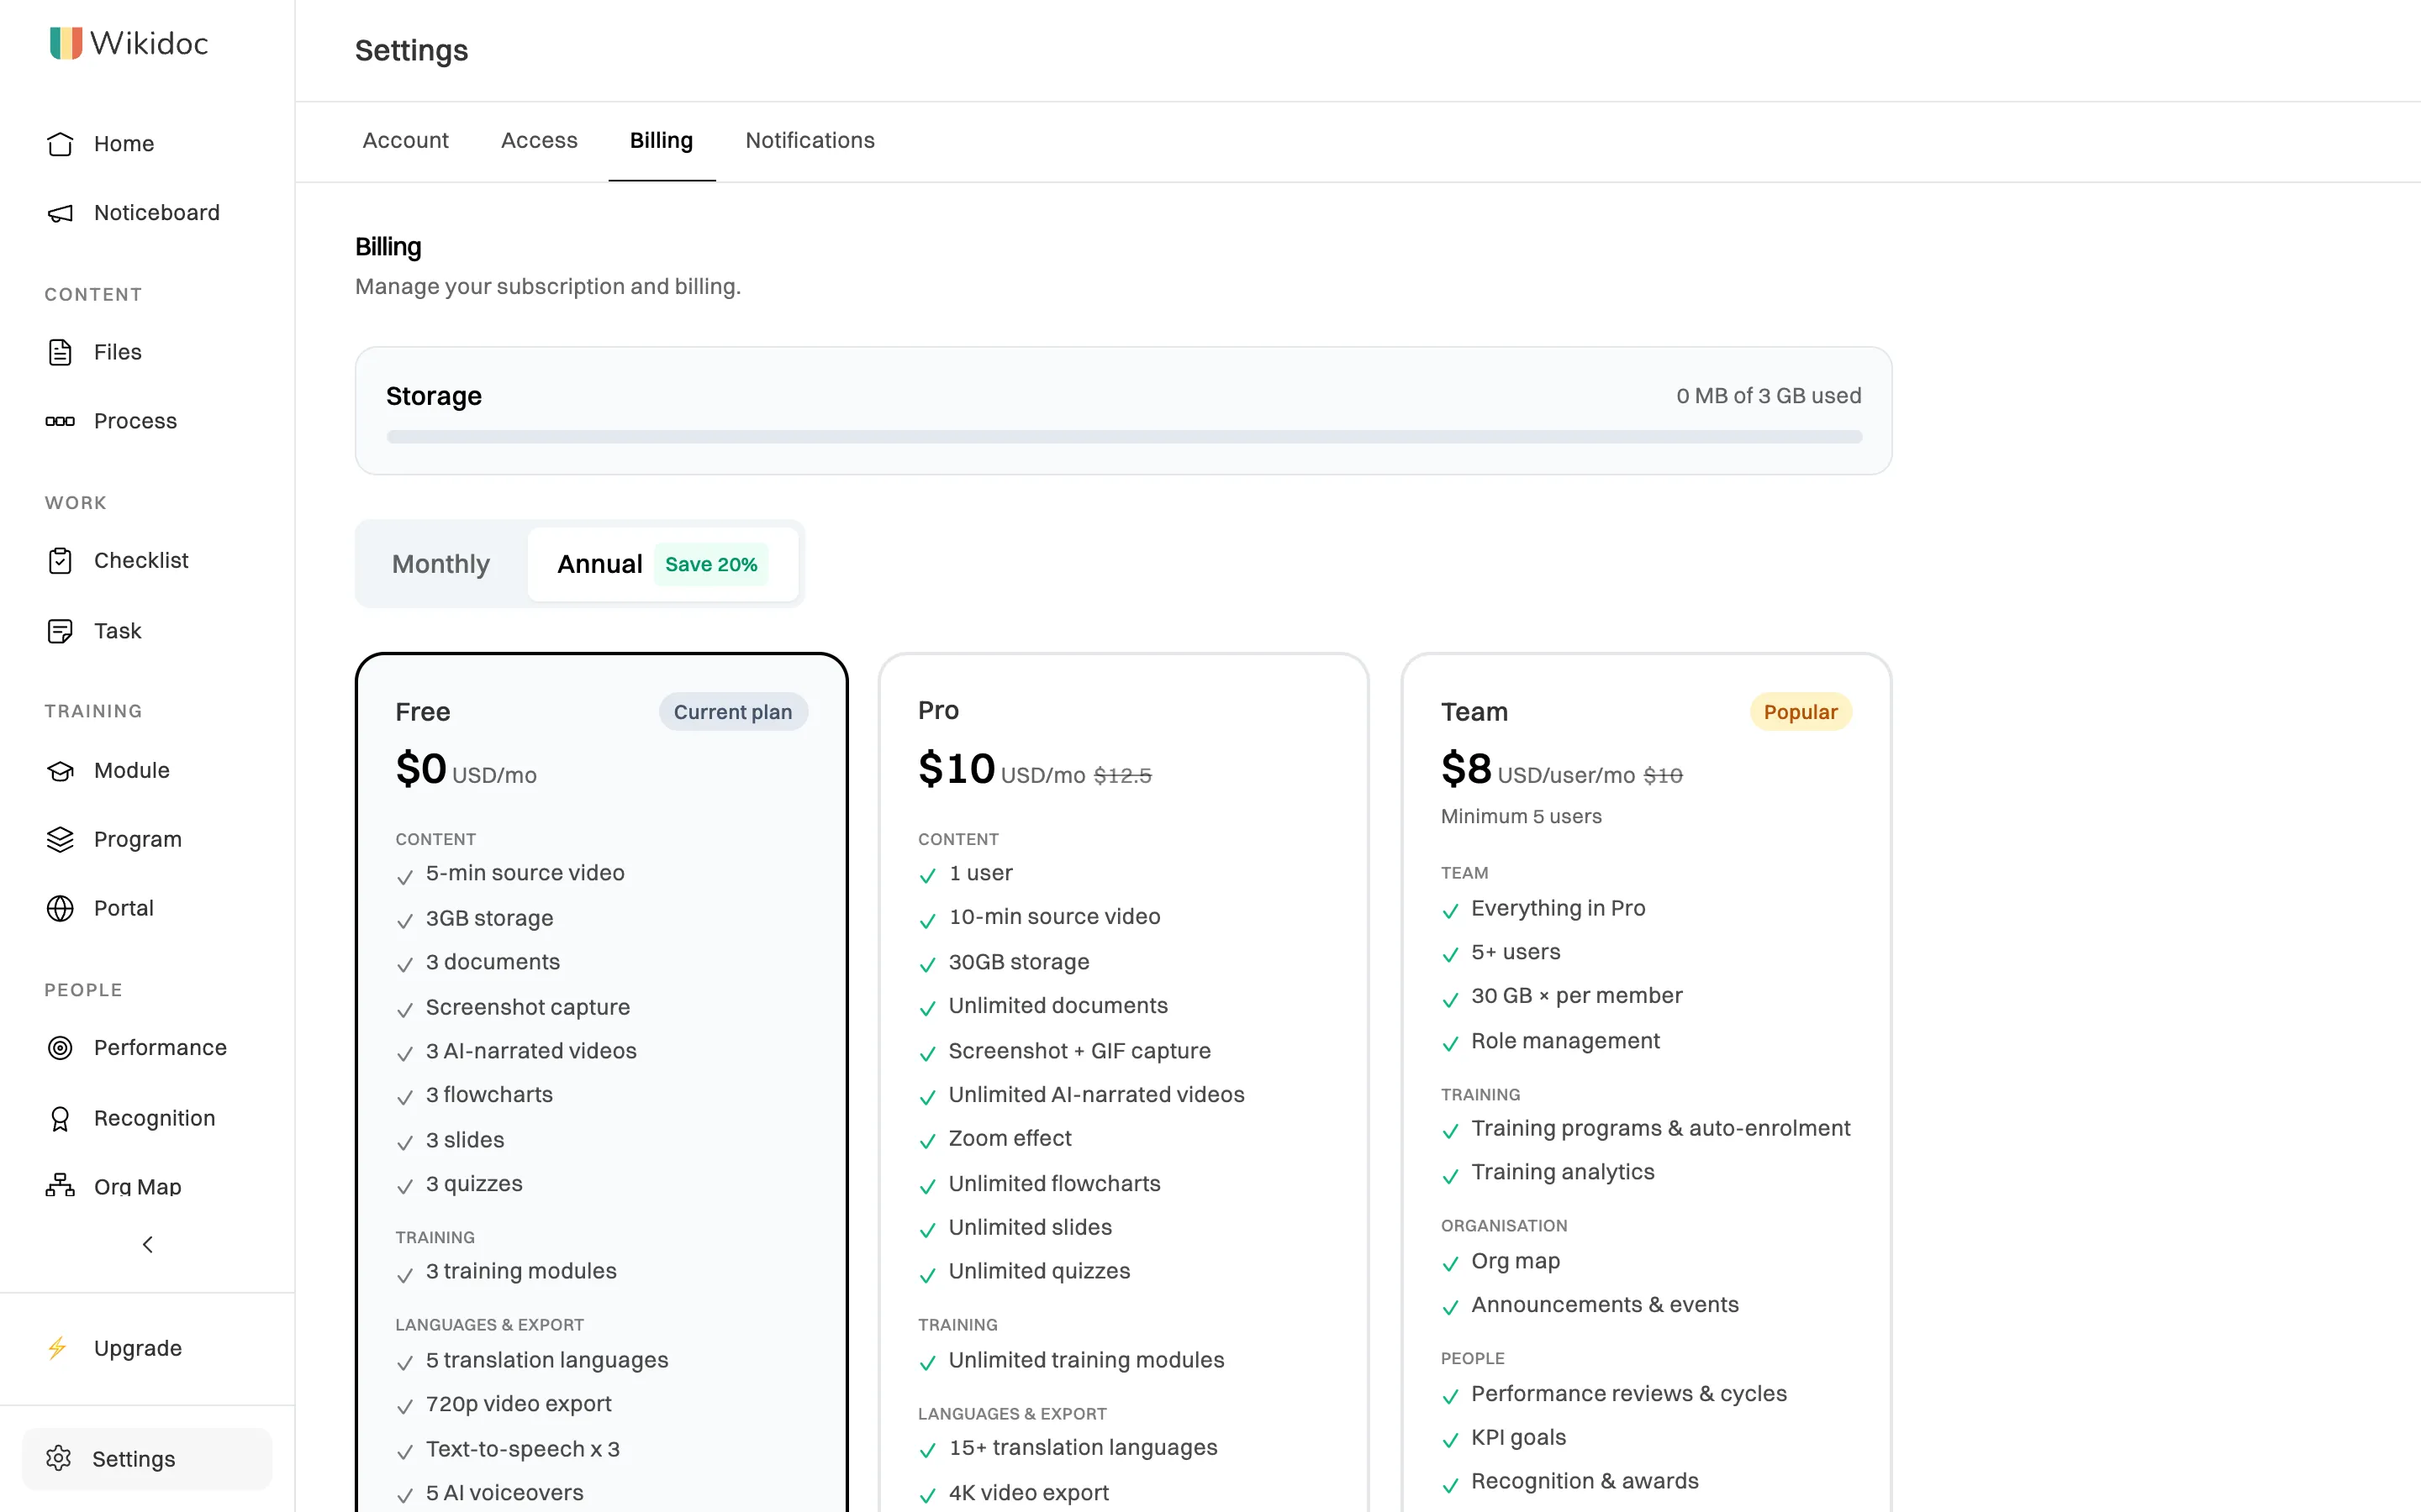The width and height of the screenshot is (2421, 1512).
Task: Select the Team plan title
Action: (x=1474, y=712)
